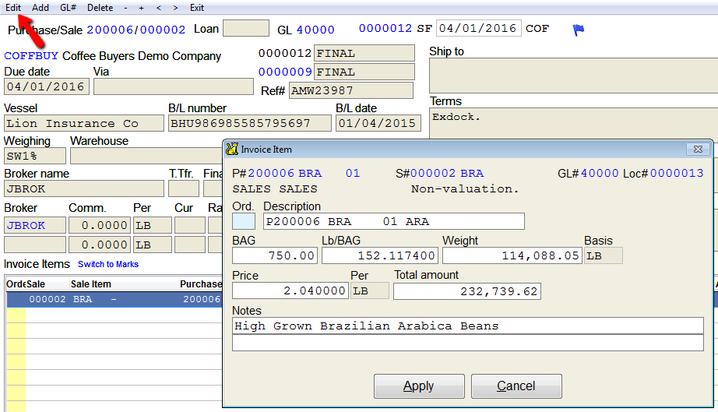Click the first Notes line
This screenshot has width=718, height=412.
coord(467,326)
